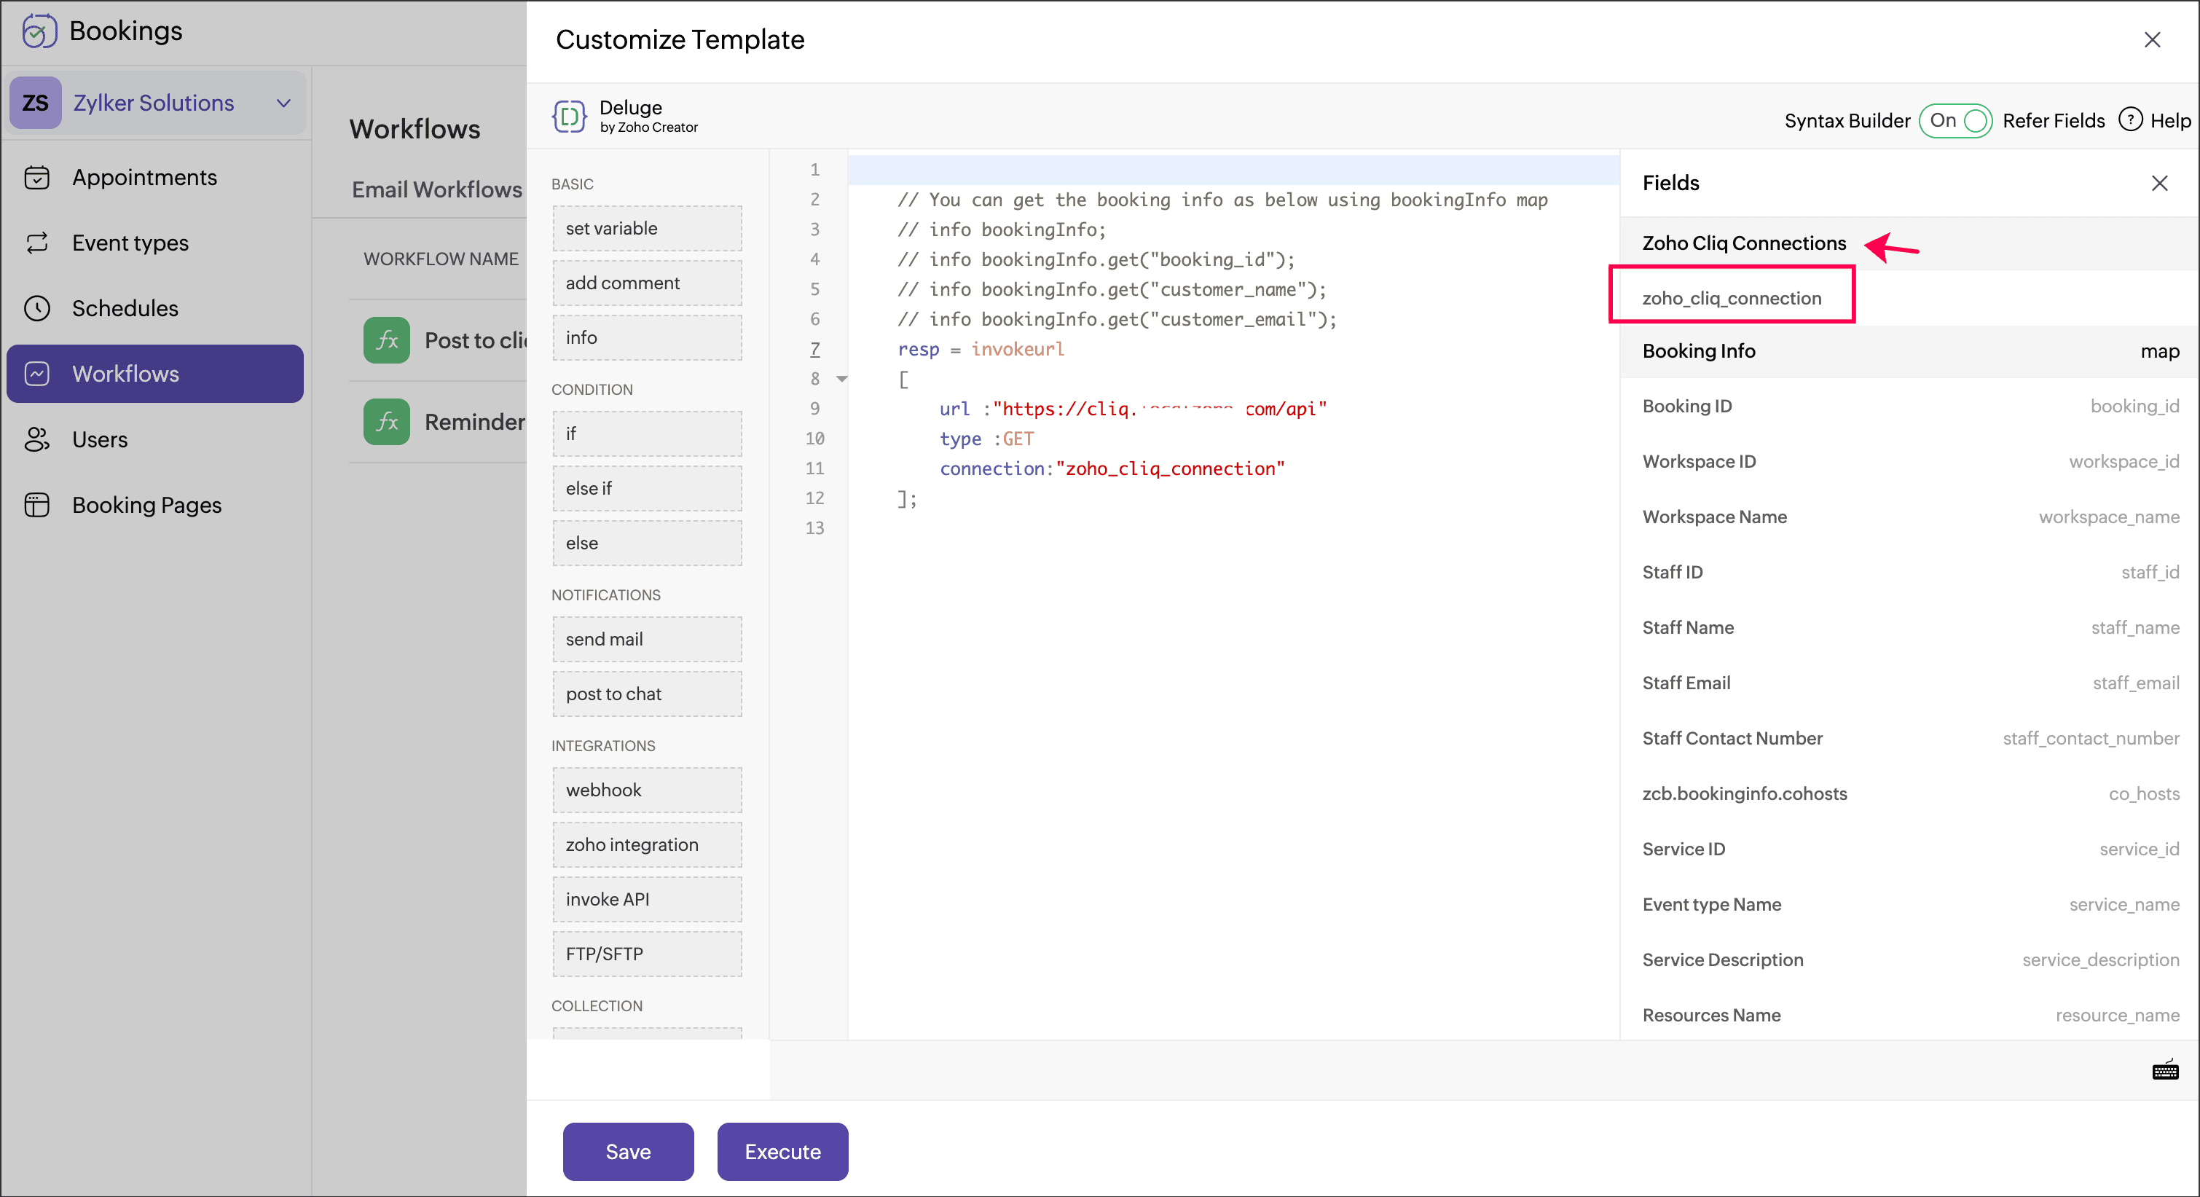Viewport: 2200px width, 1197px height.
Task: Open Event types in the sidebar
Action: click(x=155, y=243)
